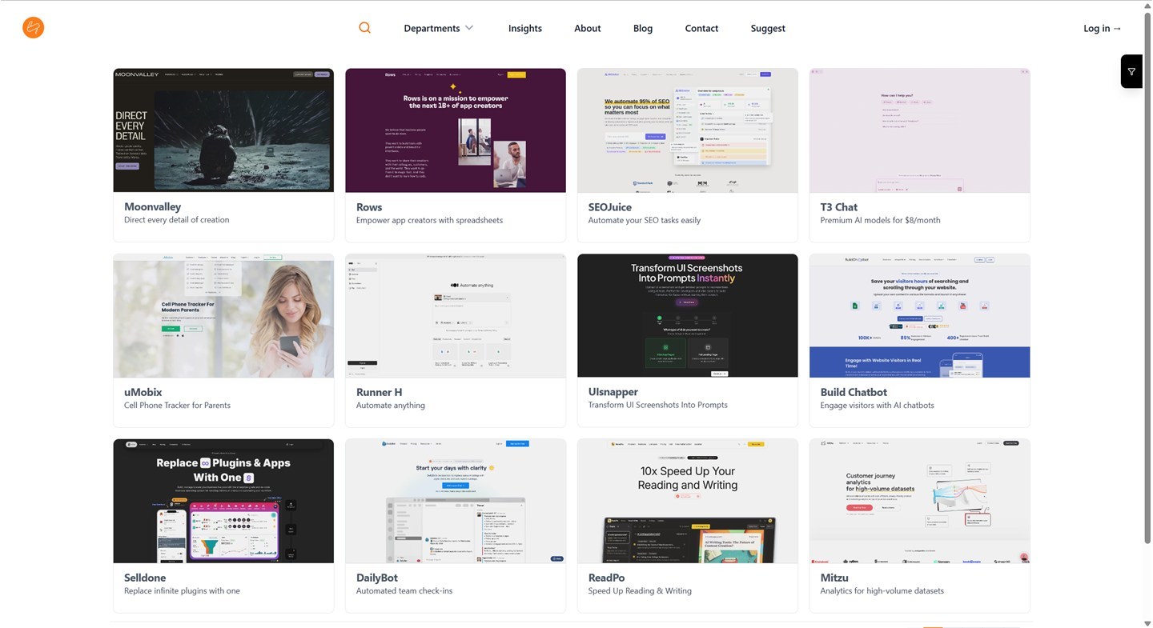Image resolution: width=1153 pixels, height=628 pixels.
Task: Open the Moonvalley preview thumbnail
Action: [223, 130]
